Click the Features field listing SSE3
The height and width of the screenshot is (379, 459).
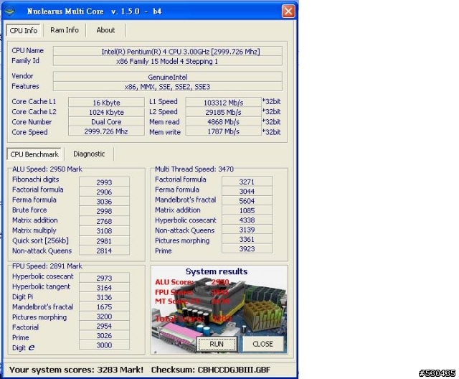[x=168, y=87]
